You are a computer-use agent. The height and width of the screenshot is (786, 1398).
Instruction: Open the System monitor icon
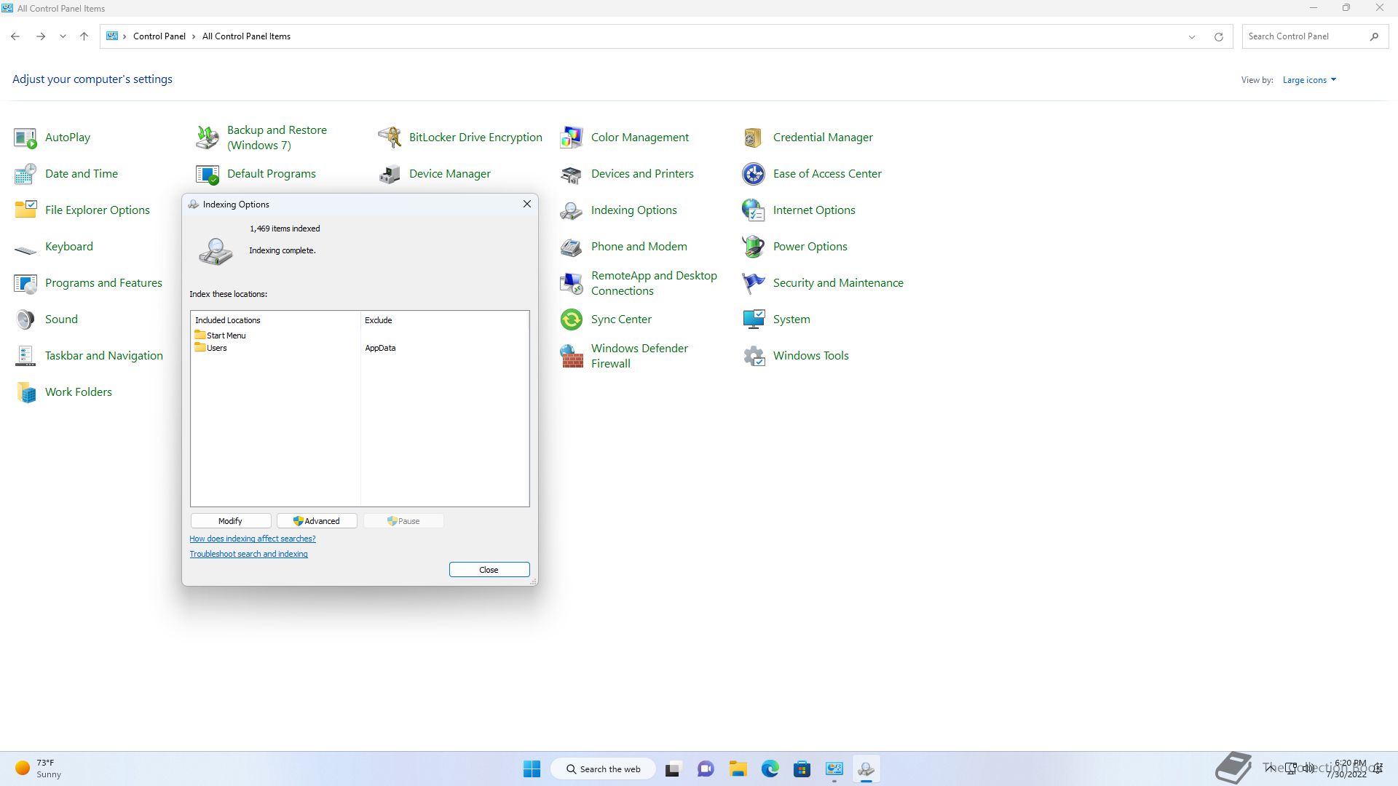754,319
